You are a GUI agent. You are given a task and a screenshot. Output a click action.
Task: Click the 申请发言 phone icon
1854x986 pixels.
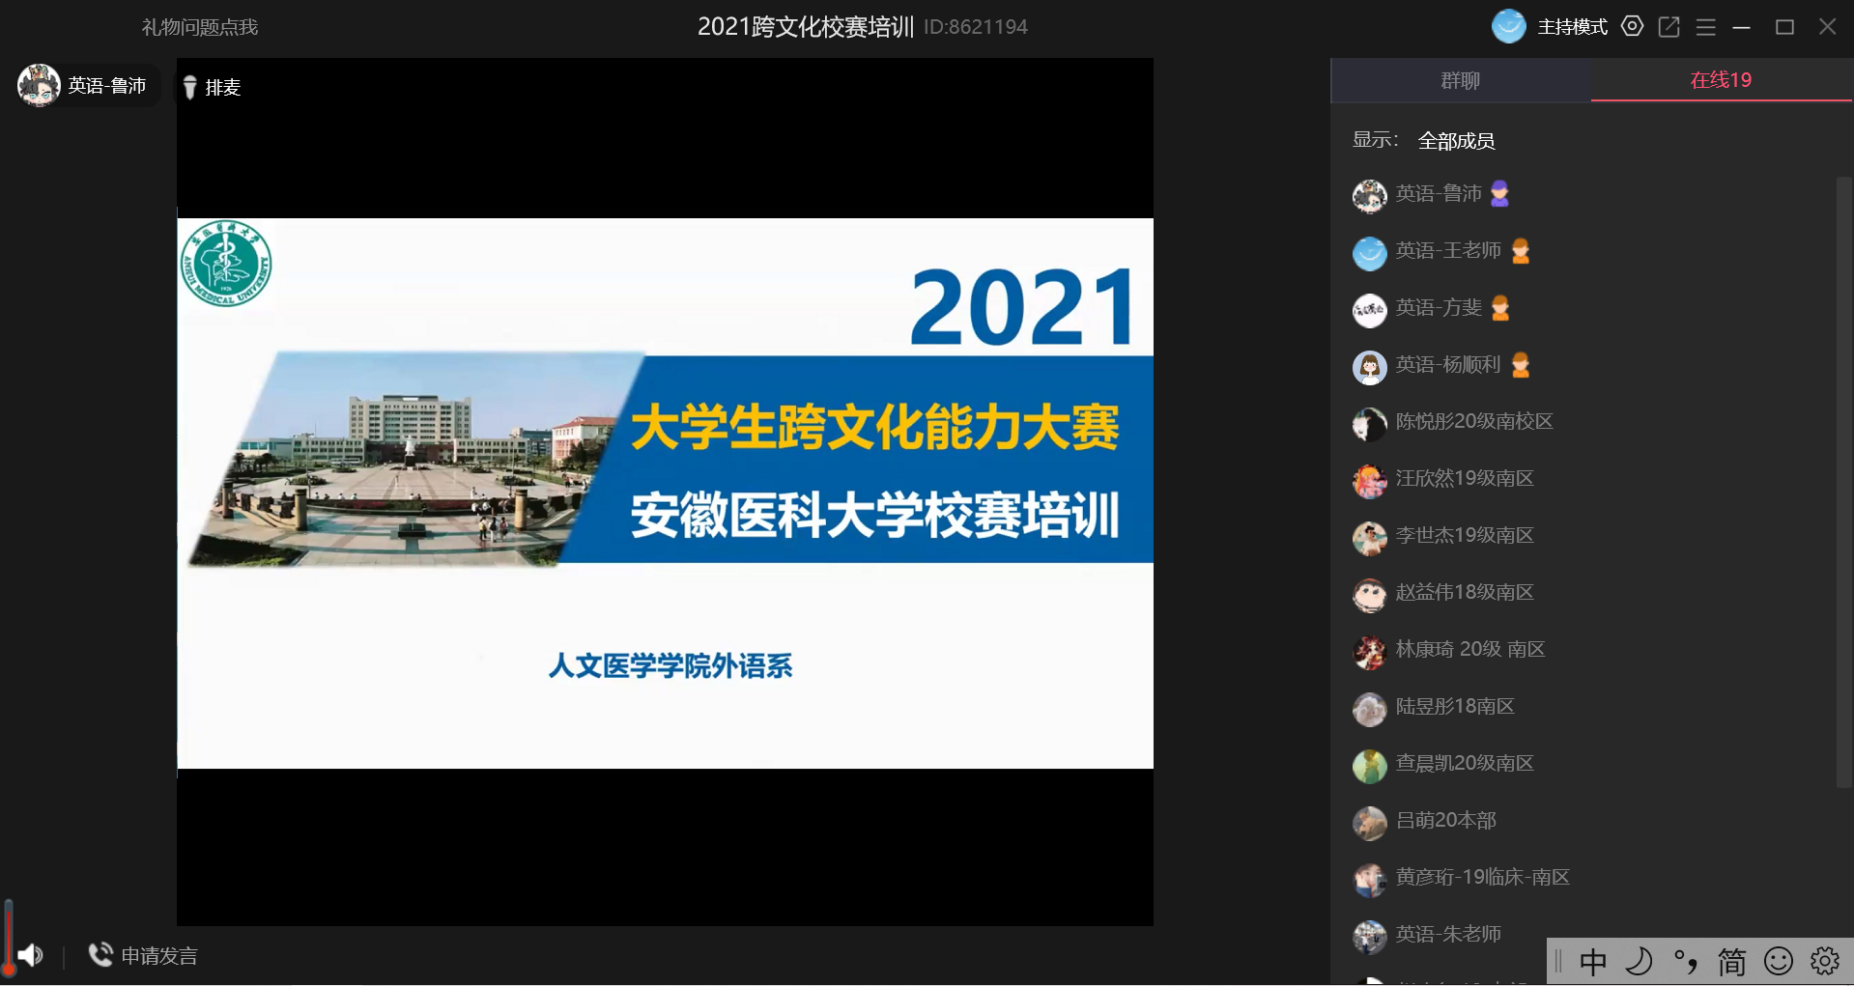(100, 955)
